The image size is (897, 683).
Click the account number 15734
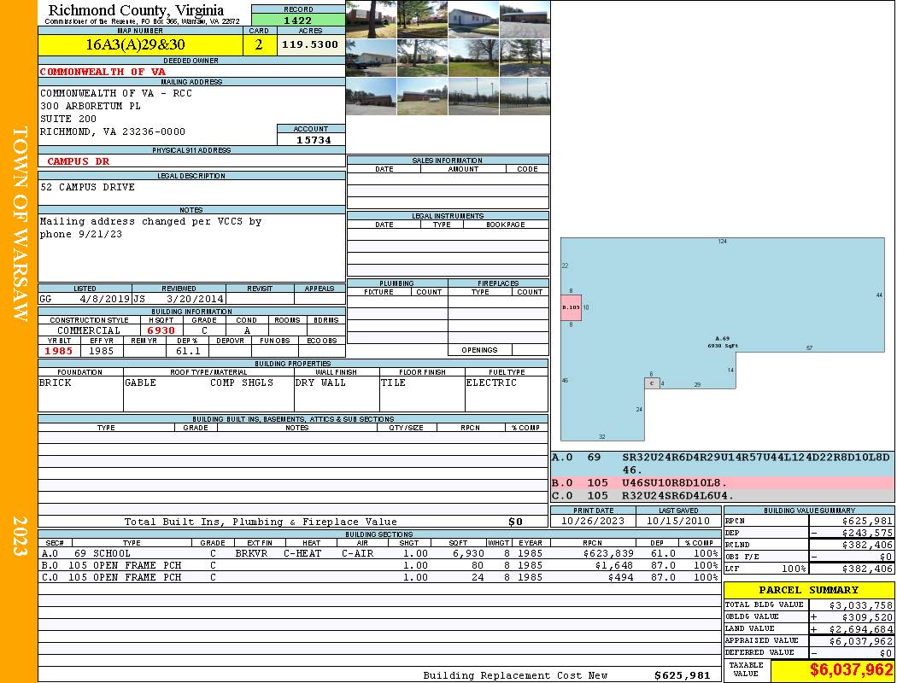point(311,140)
